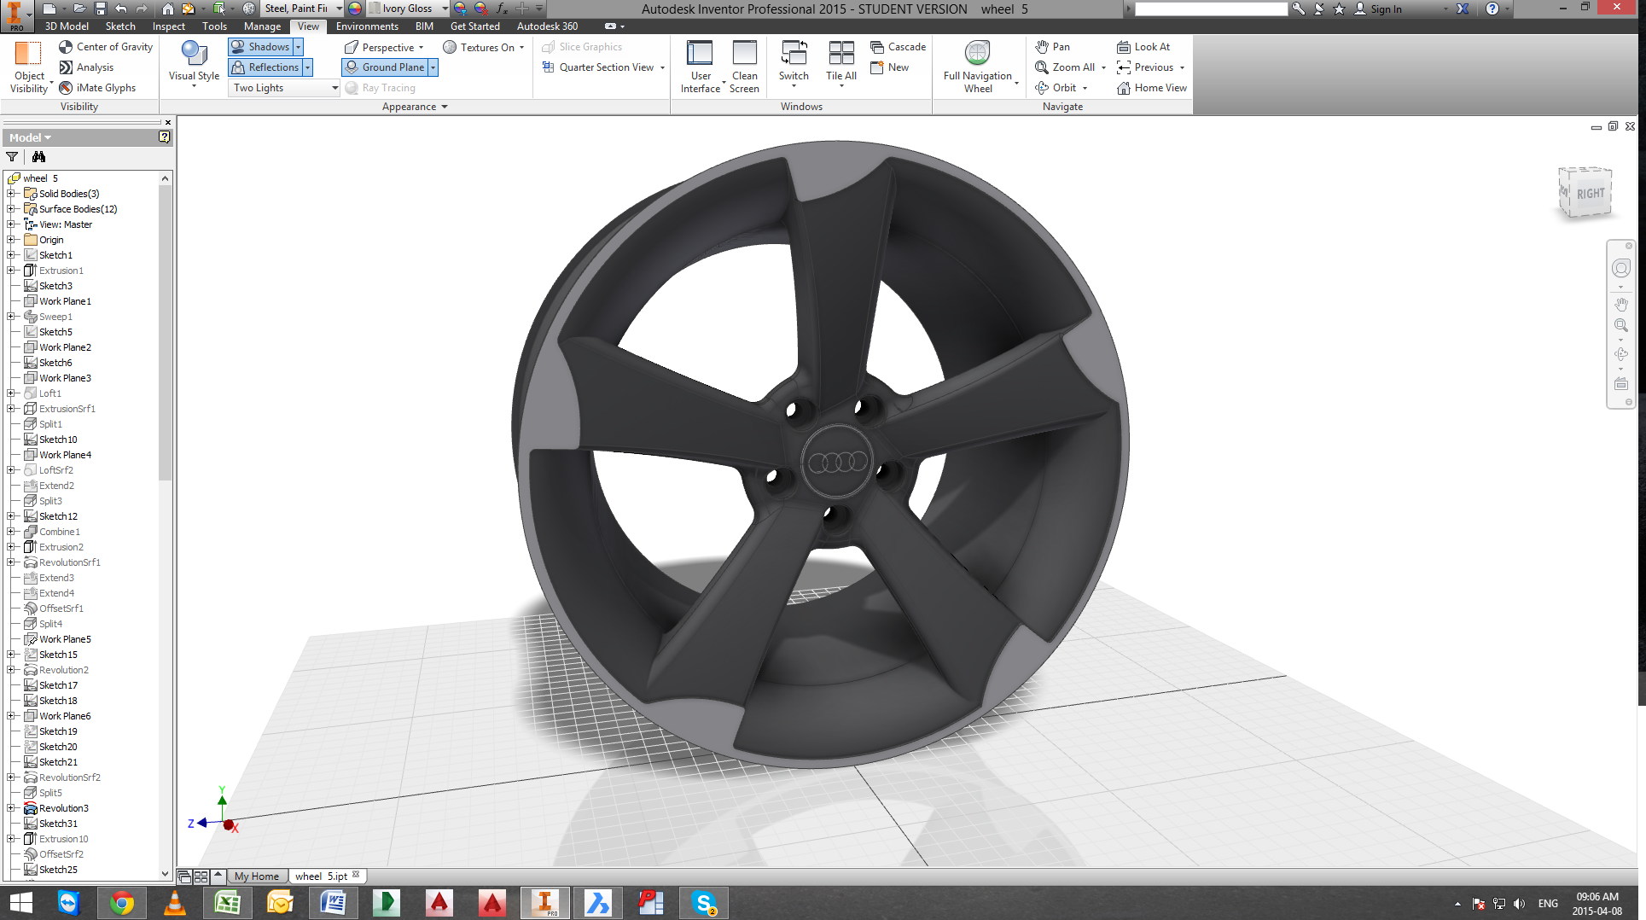1646x920 pixels.
Task: Open the Visual Style menu
Action: tap(194, 65)
